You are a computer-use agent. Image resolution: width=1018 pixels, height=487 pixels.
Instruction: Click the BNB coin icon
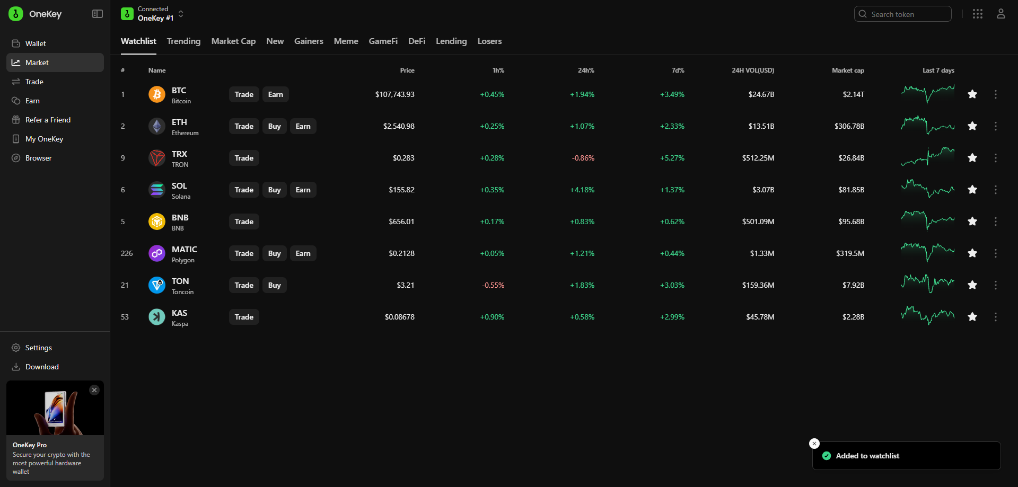pyautogui.click(x=157, y=222)
